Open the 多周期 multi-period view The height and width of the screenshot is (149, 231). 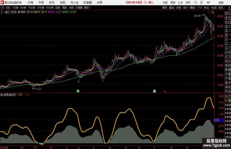79,8
